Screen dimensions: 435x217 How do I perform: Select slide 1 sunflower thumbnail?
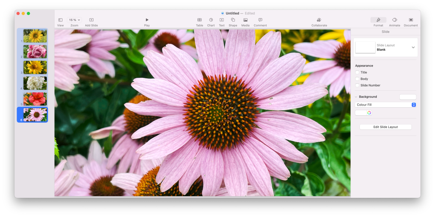click(35, 36)
